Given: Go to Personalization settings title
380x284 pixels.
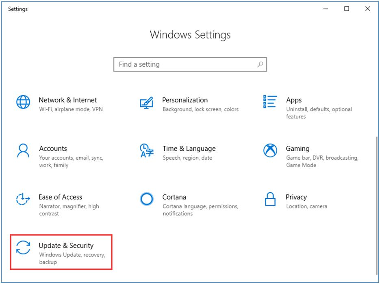Looking at the screenshot, I should point(185,100).
